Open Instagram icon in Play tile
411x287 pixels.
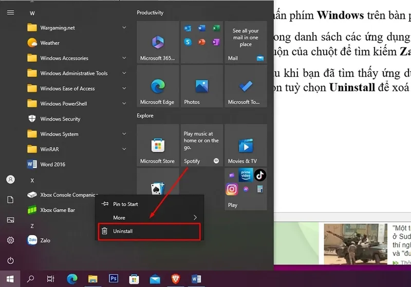coord(232,189)
